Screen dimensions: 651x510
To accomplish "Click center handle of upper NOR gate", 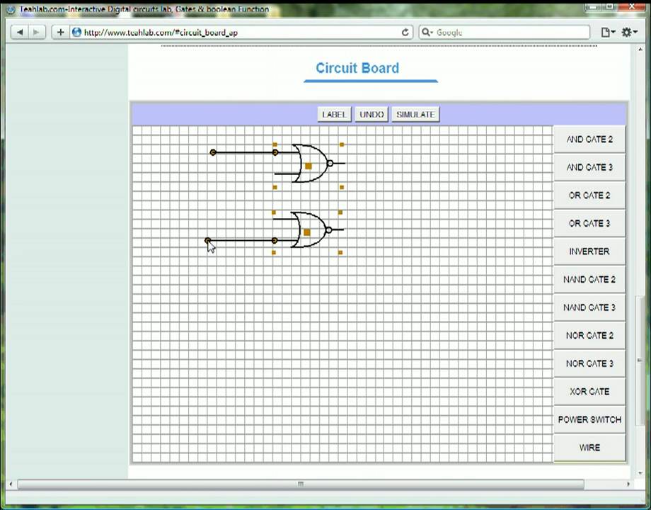I will point(308,166).
